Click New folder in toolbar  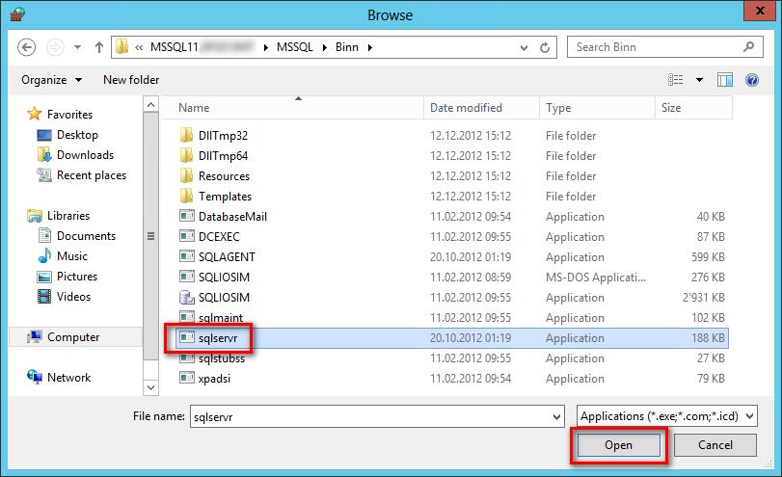(x=131, y=80)
